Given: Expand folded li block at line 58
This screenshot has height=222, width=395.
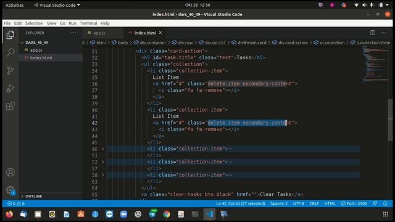Looking at the screenshot, I should [x=103, y=175].
